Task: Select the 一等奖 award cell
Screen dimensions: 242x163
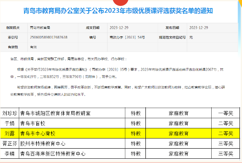Action: (226, 113)
